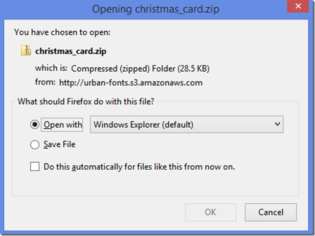Click the 'from:' label
The image size is (315, 236).
(x=45, y=82)
